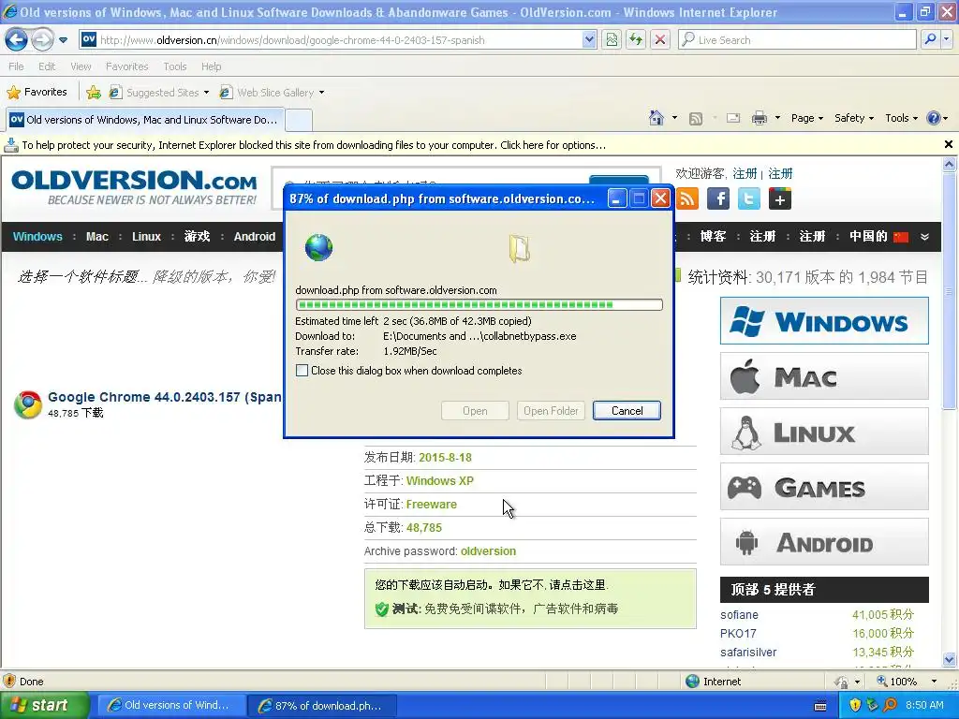Screen dimensions: 959x719
Task: Click the Read Mail icon
Action: [x=733, y=118]
